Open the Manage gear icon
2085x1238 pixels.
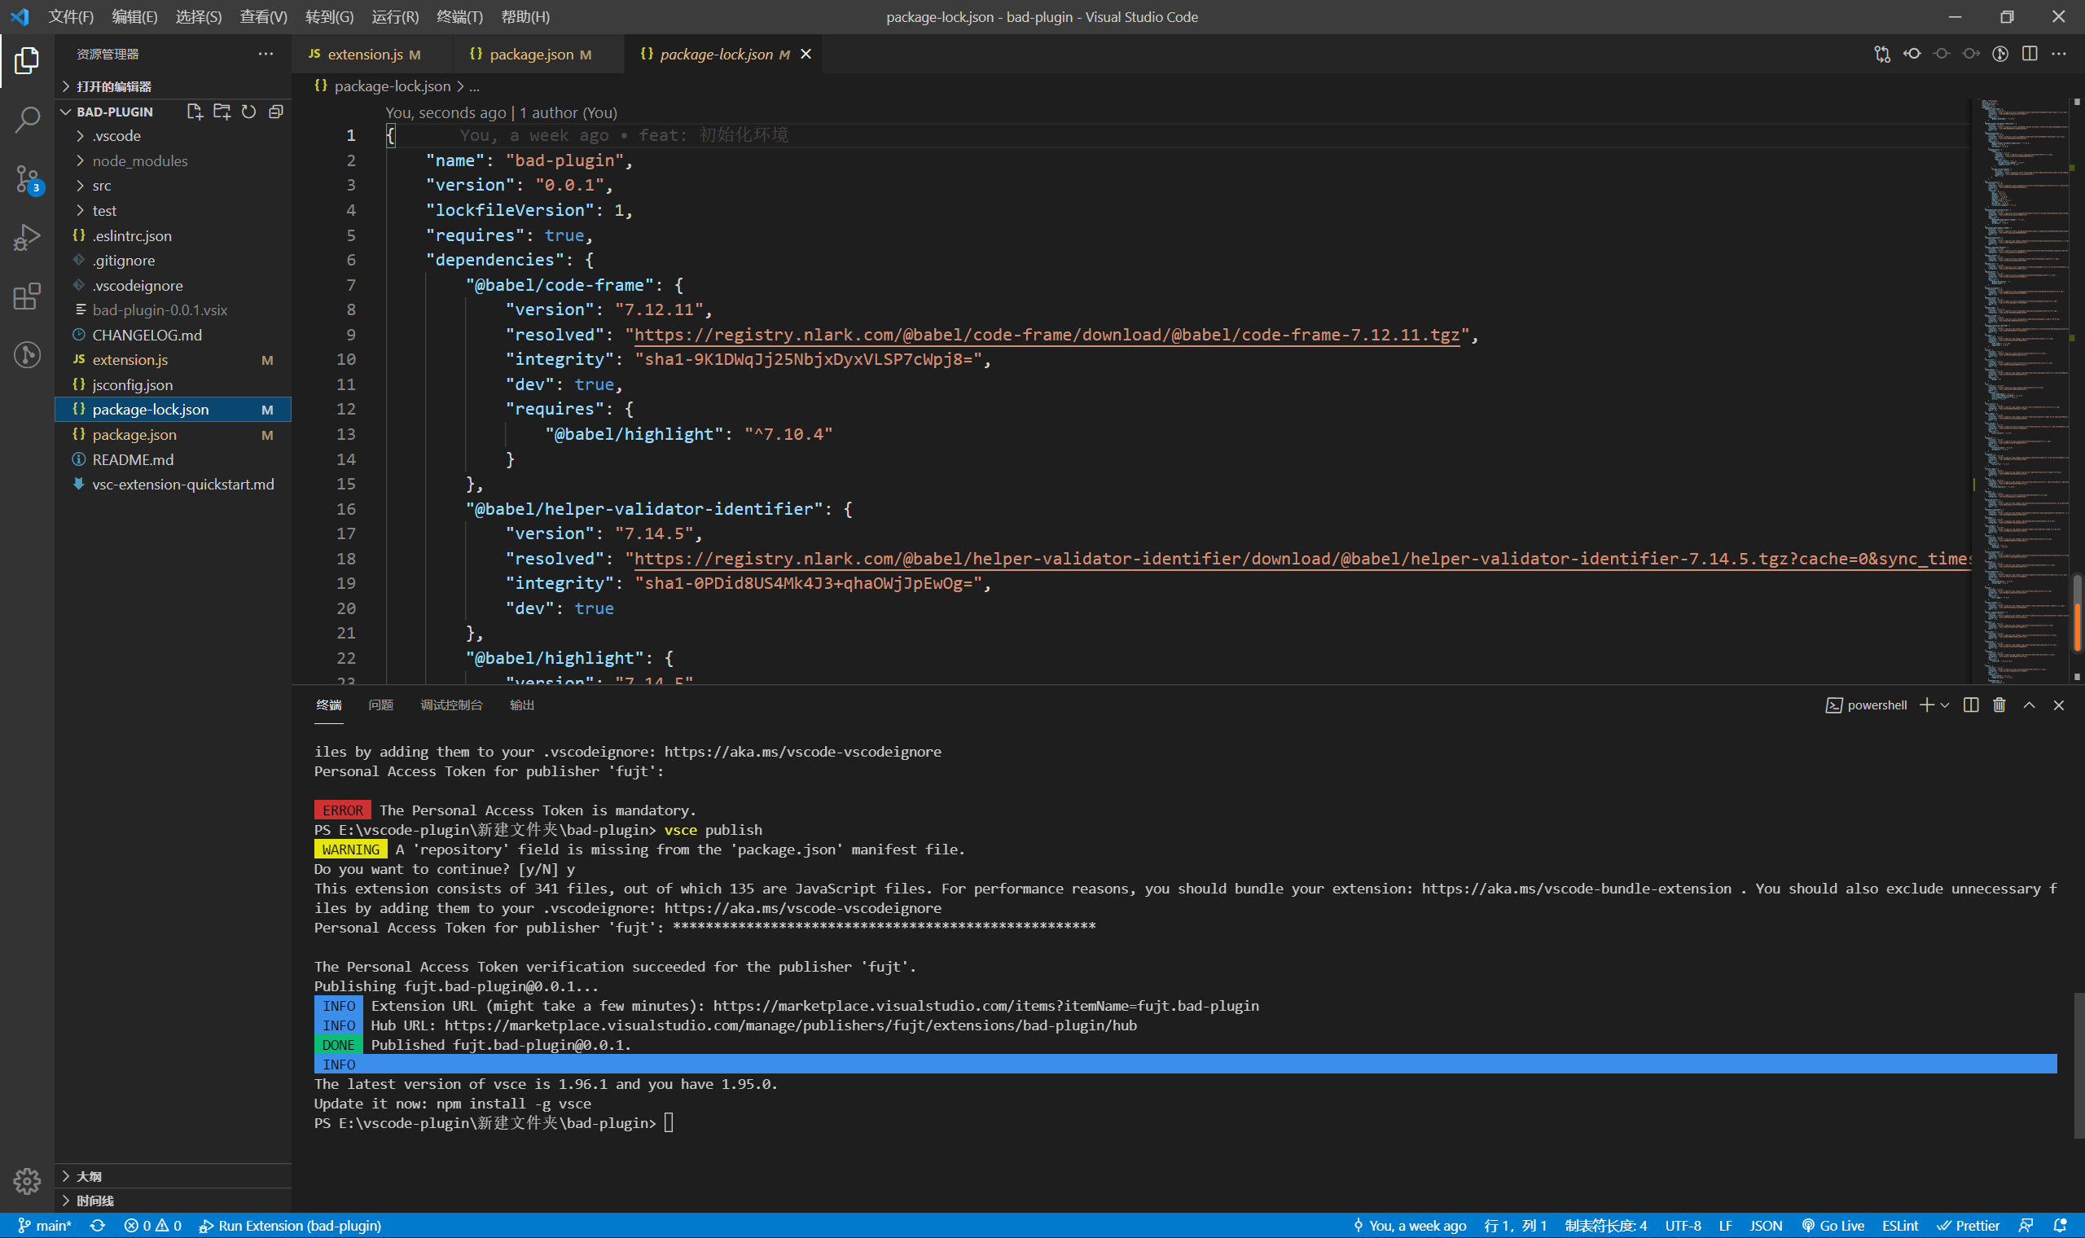point(27,1180)
